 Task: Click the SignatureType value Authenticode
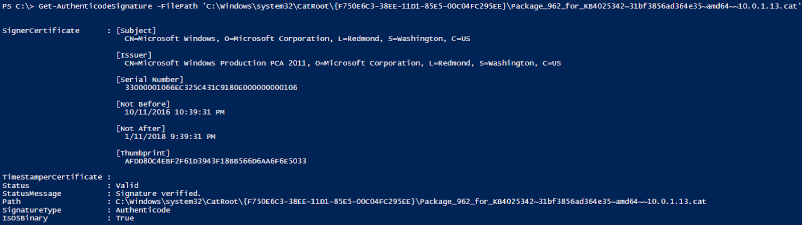[x=143, y=210]
